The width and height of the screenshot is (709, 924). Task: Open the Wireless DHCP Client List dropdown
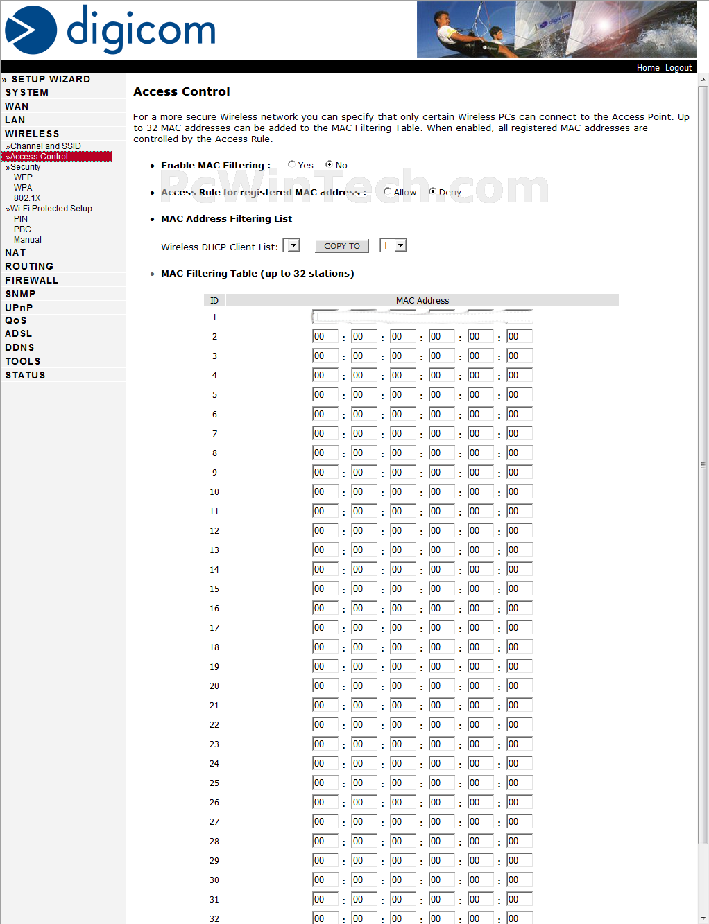[291, 245]
